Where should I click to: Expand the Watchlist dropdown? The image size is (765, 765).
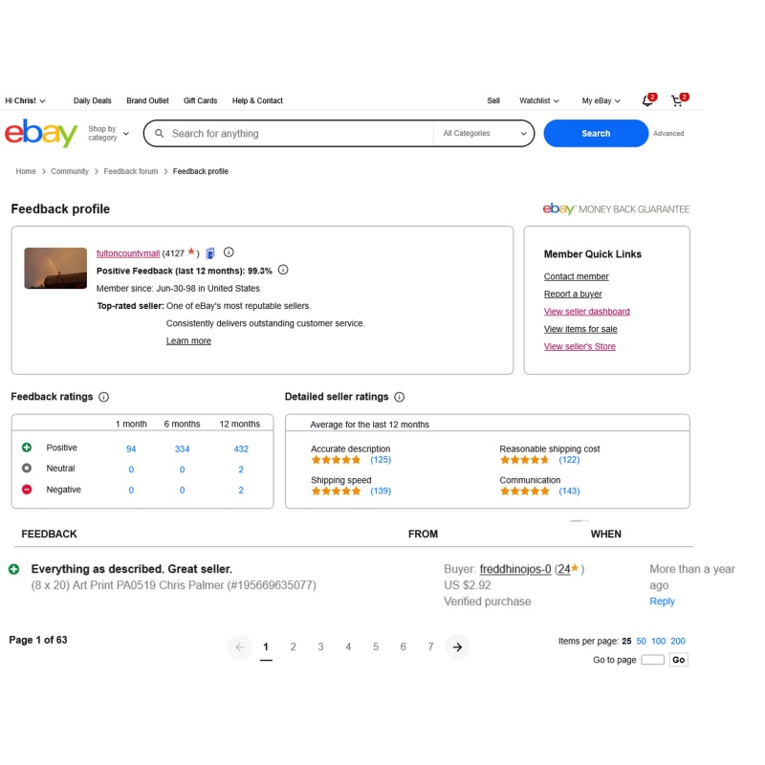[x=539, y=100]
